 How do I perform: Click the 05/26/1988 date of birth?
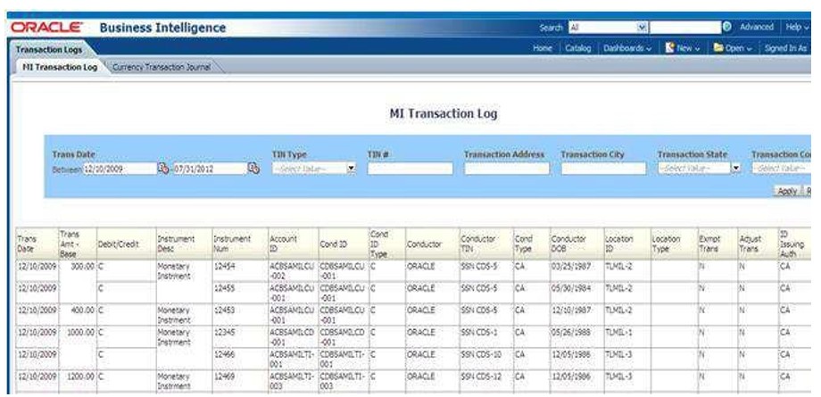571,332
